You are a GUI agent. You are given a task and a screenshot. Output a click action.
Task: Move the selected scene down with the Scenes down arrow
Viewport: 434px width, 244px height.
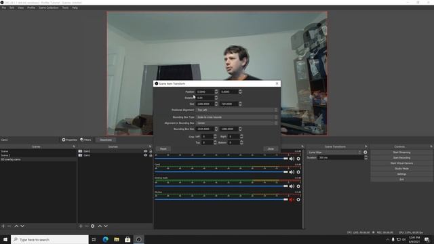(x=22, y=226)
